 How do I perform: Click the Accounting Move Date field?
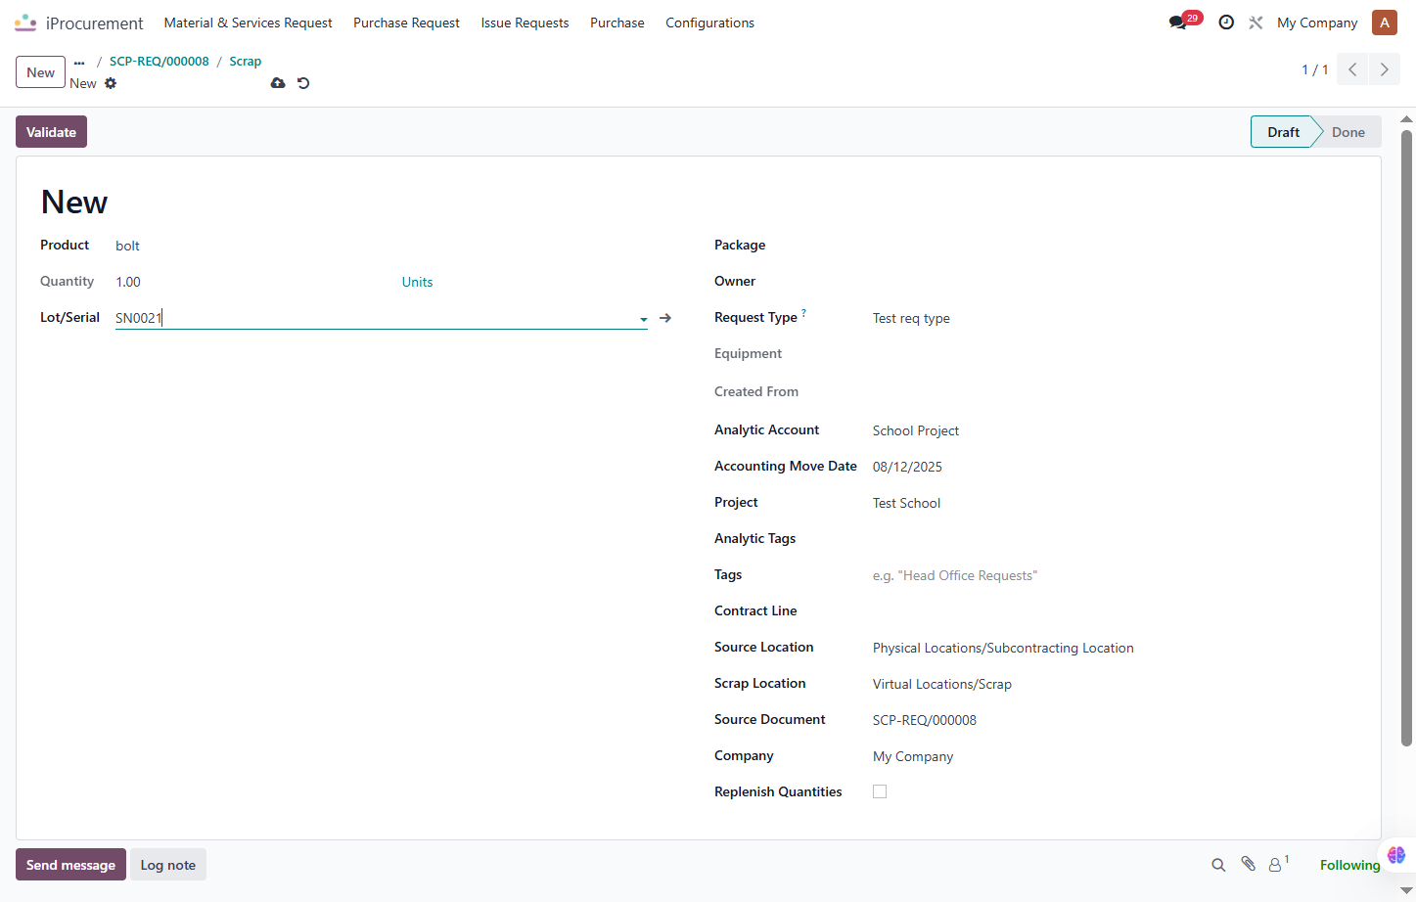1115,467
